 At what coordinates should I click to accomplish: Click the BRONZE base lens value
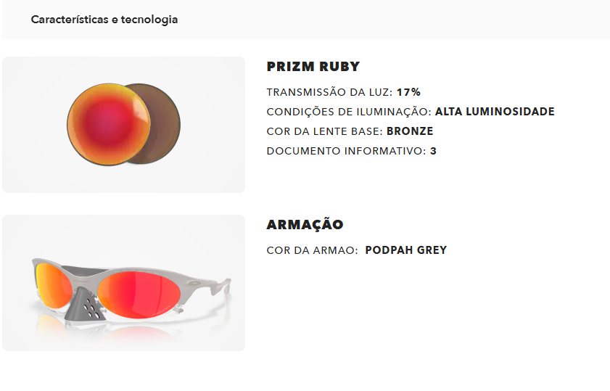(410, 131)
